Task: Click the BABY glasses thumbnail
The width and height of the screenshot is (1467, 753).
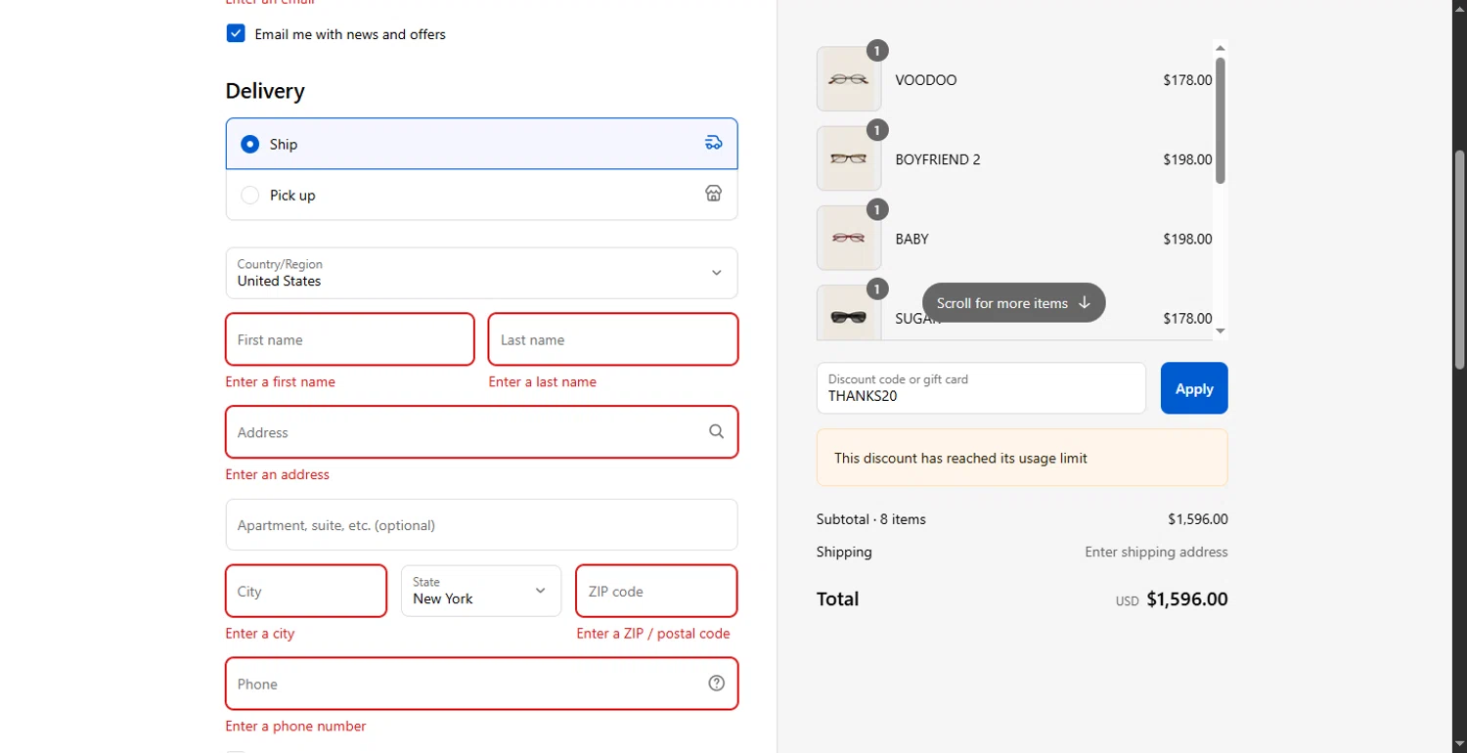Action: pos(849,238)
